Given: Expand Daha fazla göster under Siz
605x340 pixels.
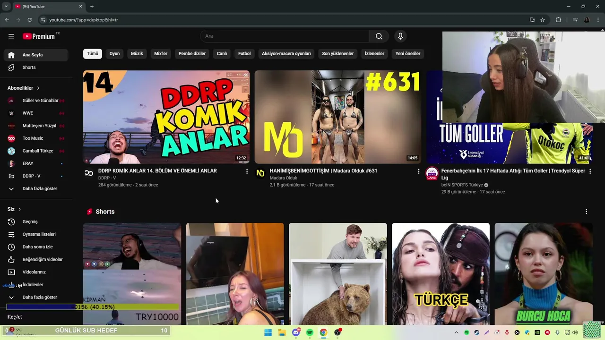Looking at the screenshot, I should click(36, 297).
